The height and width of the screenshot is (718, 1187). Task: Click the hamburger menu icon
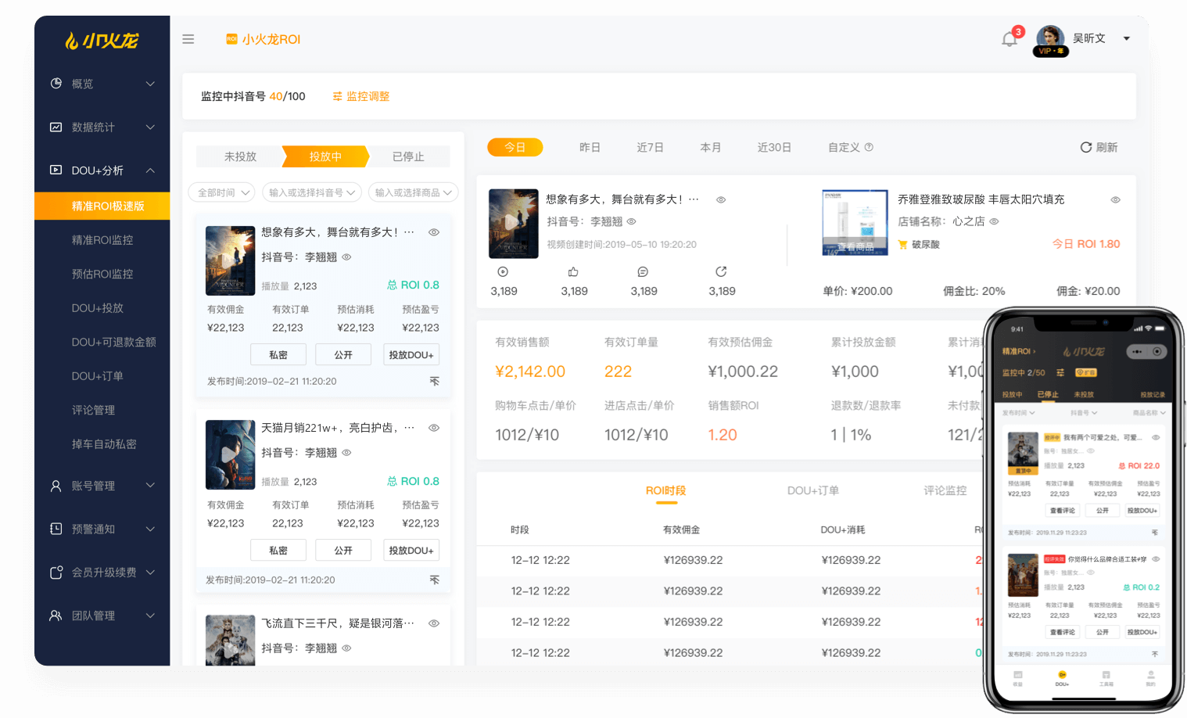(x=188, y=39)
